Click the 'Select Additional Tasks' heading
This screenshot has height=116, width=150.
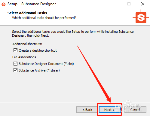27,13
